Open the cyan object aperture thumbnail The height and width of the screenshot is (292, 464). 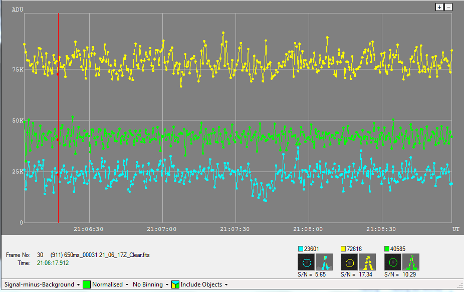(307, 262)
